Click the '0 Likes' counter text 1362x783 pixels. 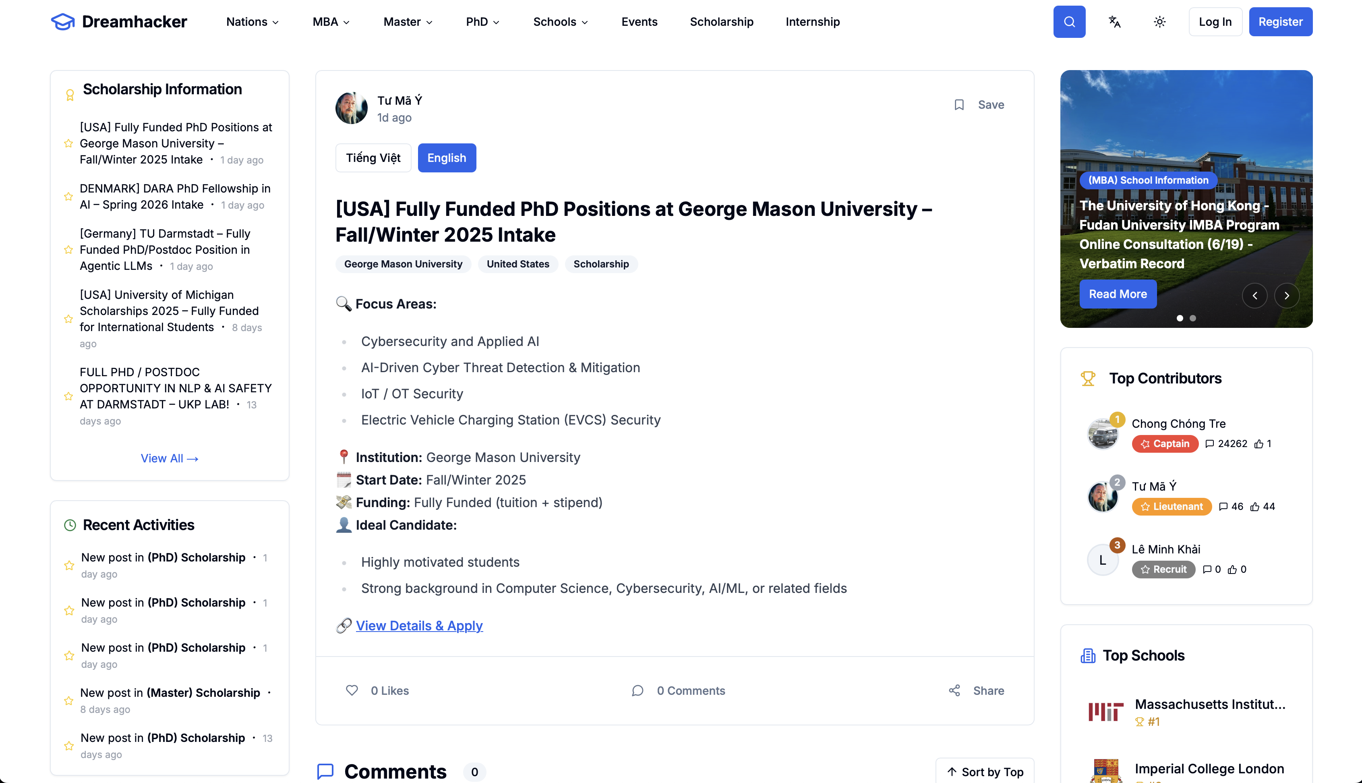click(390, 690)
